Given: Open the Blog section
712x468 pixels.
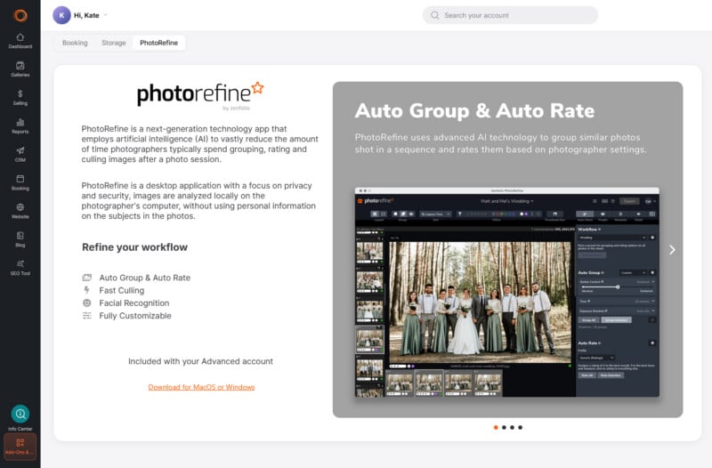Looking at the screenshot, I should coord(20,239).
